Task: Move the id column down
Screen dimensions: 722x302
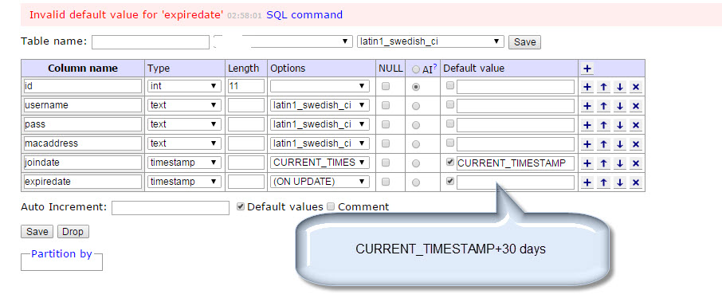Action: [620, 87]
